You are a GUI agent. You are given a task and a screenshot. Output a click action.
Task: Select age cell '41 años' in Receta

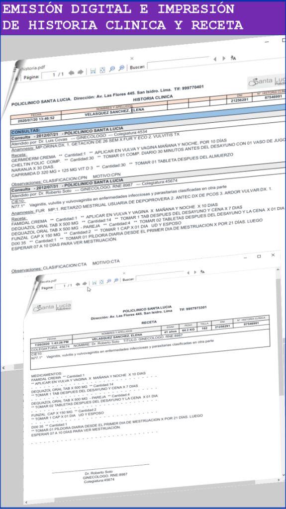point(170,331)
